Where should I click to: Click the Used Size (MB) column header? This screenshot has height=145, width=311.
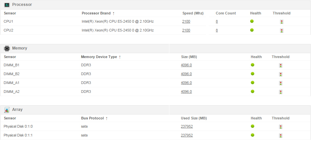pos(194,118)
